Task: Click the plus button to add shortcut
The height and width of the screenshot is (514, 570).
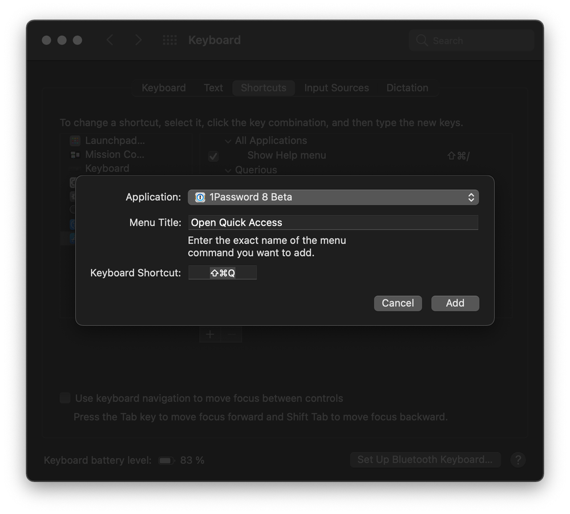Action: click(210, 334)
